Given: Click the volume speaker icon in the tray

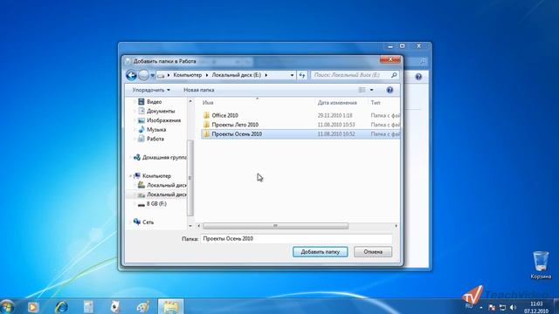Looking at the screenshot, I should click(x=513, y=307).
